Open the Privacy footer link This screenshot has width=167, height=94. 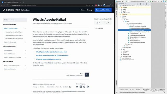[x=35, y=87]
